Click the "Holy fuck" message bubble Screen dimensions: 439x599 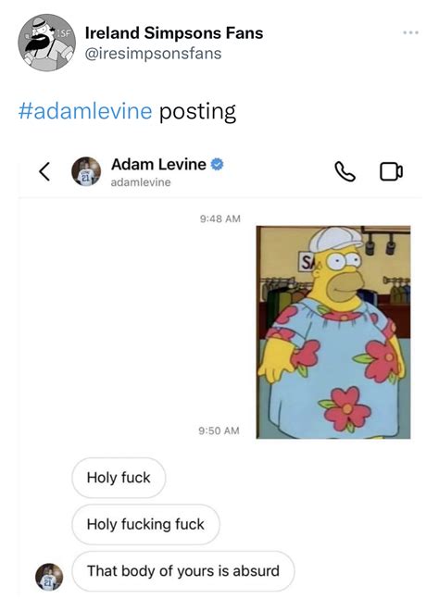[119, 478]
